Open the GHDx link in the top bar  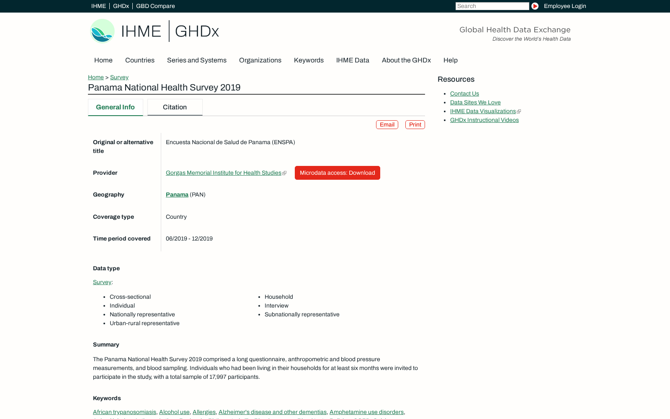coord(121,6)
